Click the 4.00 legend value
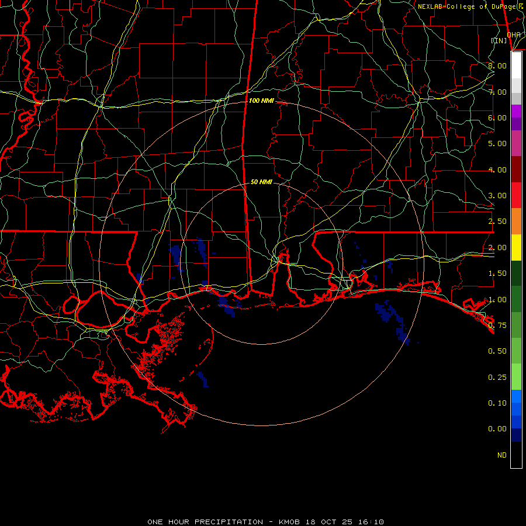 pos(497,169)
